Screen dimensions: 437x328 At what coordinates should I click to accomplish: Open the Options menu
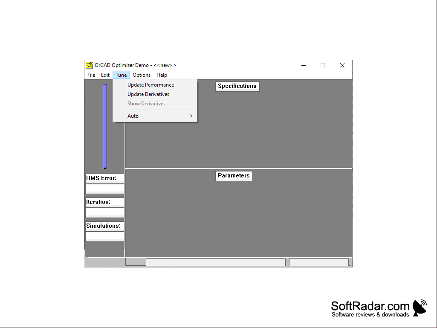(141, 75)
